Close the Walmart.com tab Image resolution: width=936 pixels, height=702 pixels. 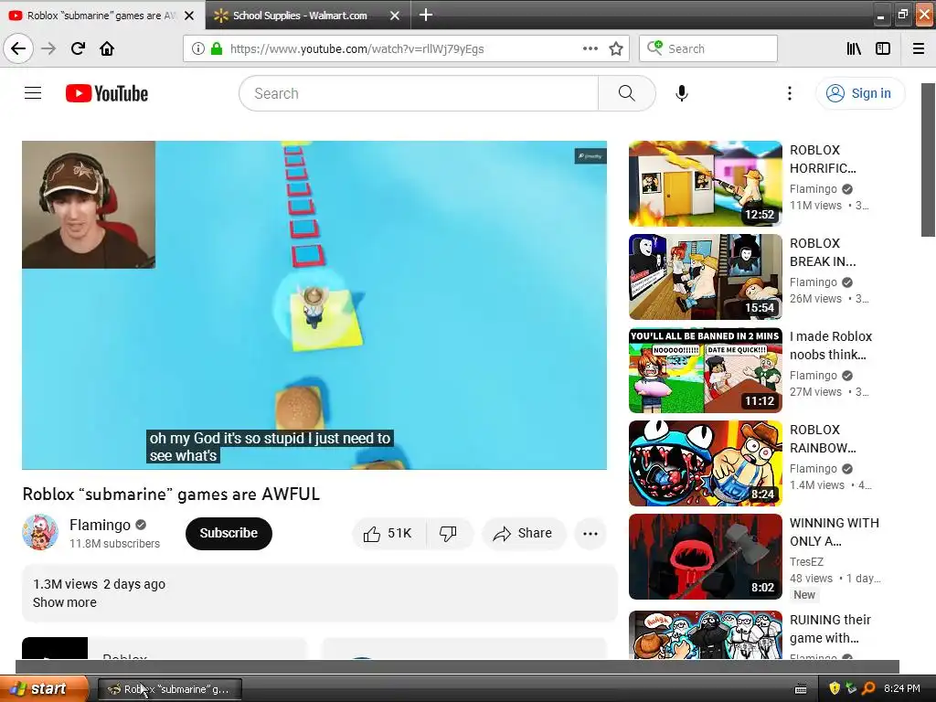pyautogui.click(x=395, y=16)
